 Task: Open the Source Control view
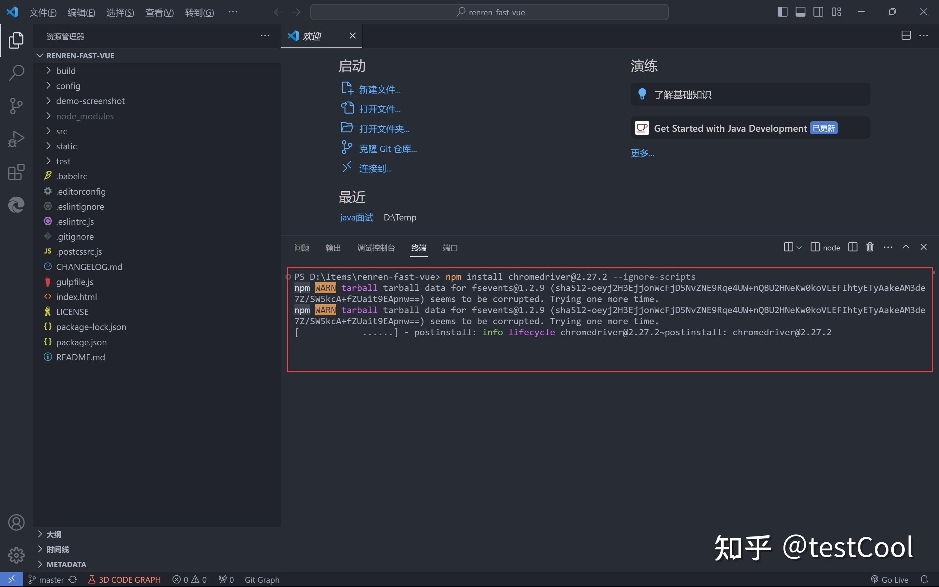tap(16, 106)
